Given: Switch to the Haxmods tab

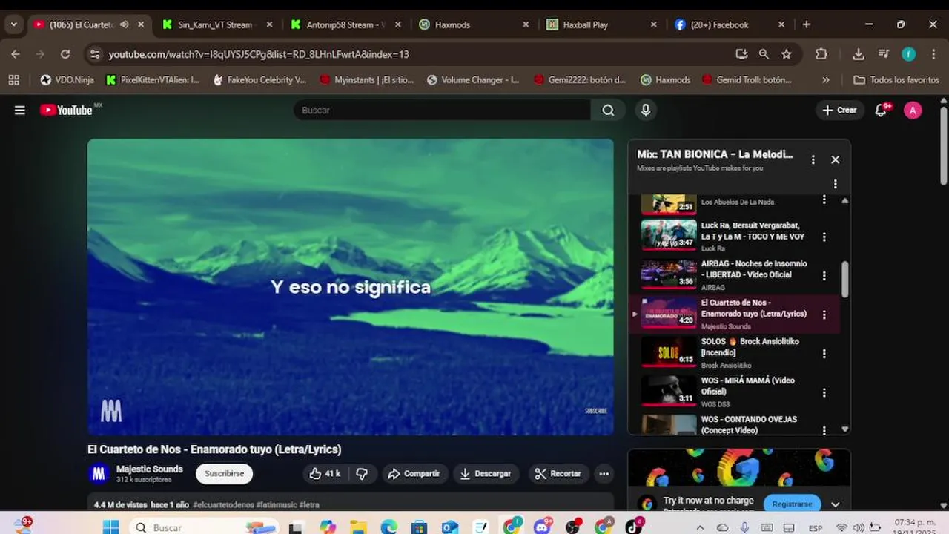Looking at the screenshot, I should pyautogui.click(x=473, y=24).
